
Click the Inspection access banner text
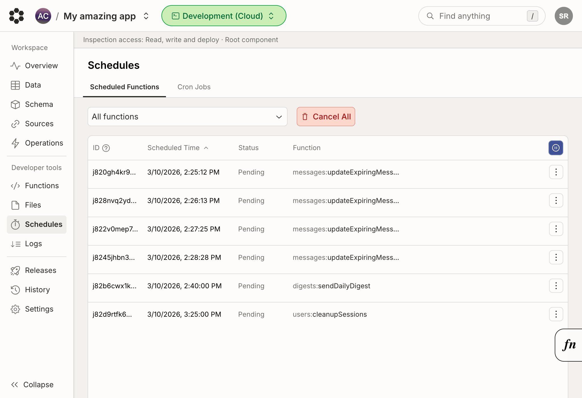click(x=180, y=40)
